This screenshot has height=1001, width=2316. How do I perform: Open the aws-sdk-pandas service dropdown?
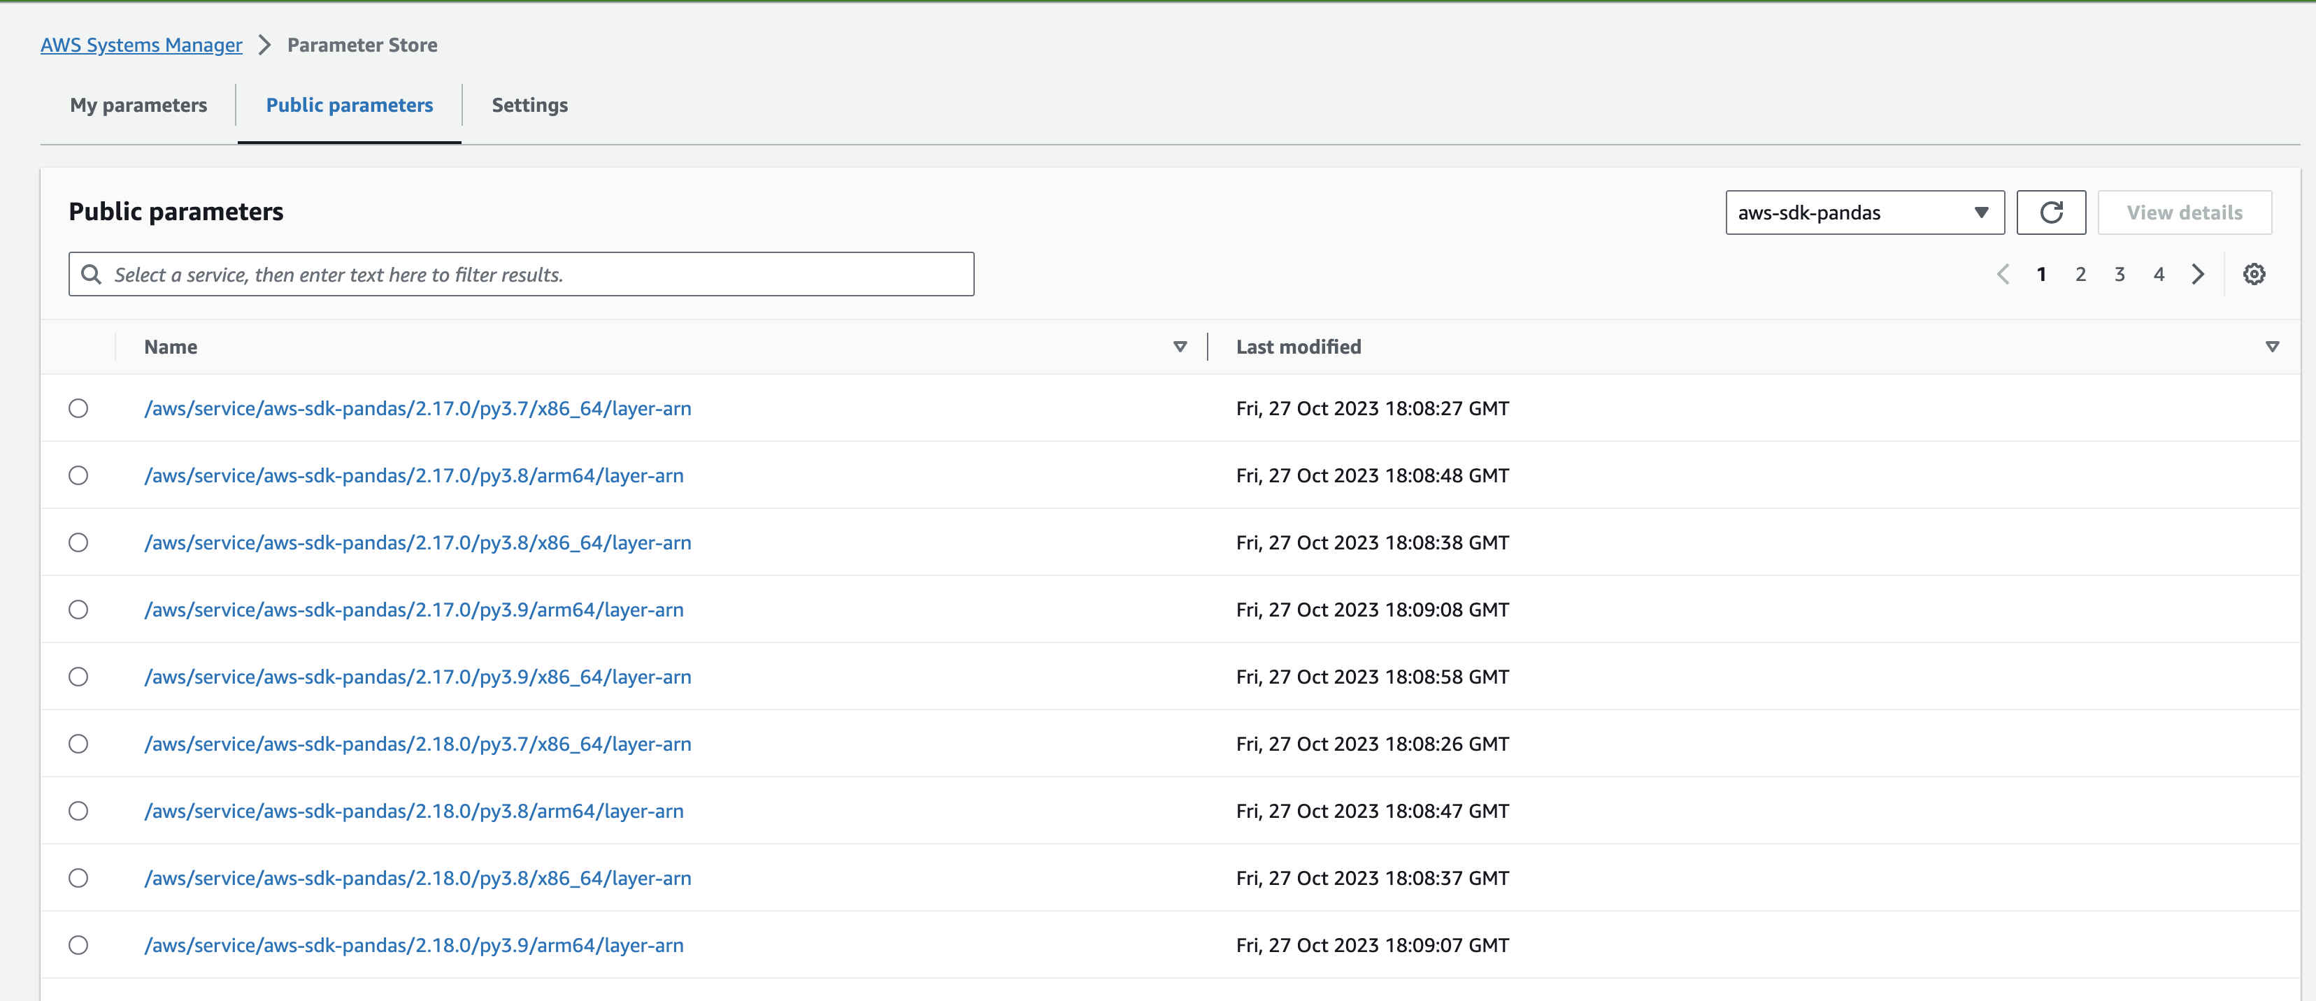pyautogui.click(x=1865, y=212)
